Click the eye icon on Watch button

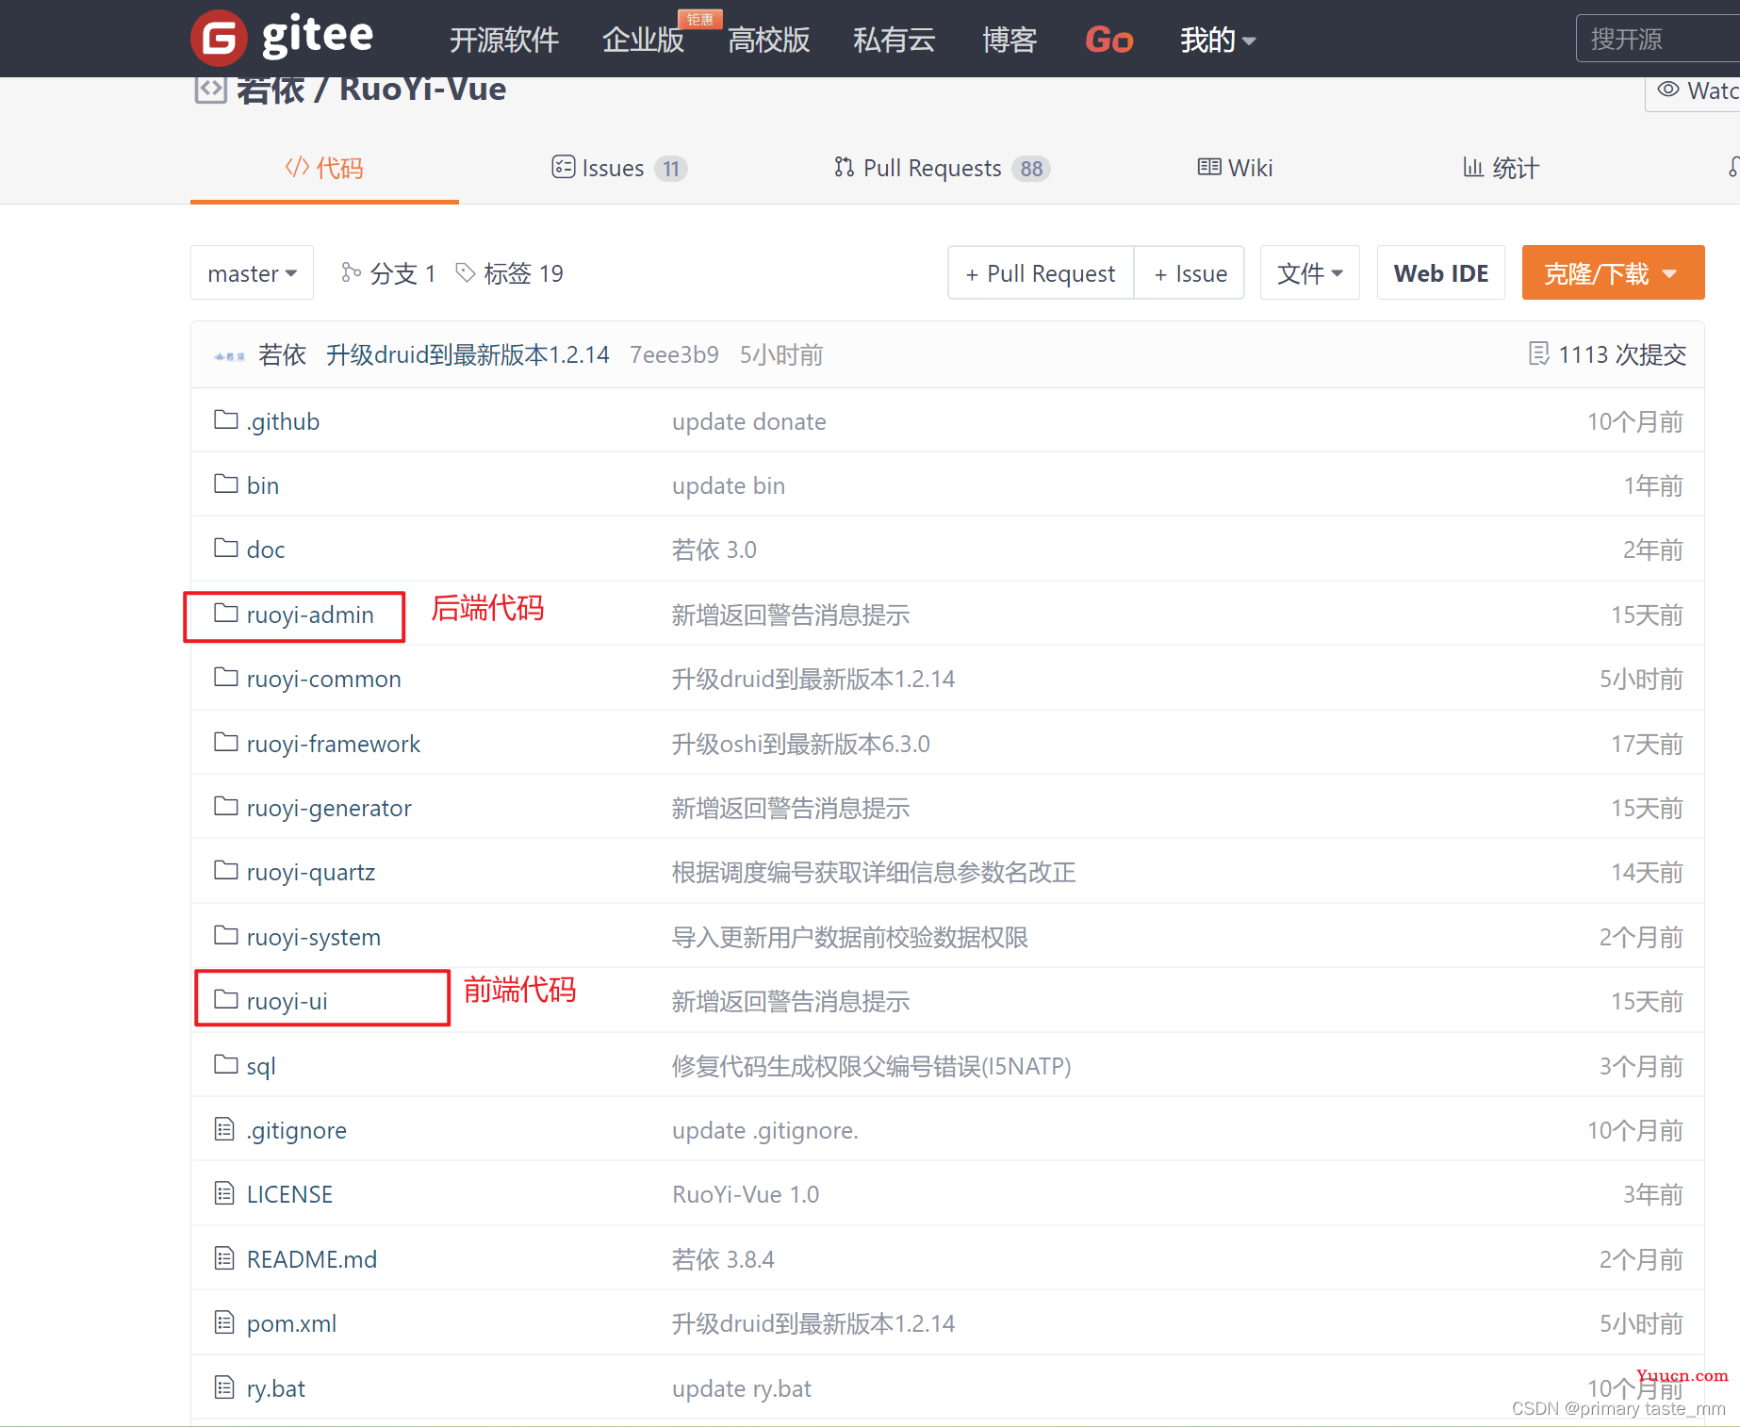tap(1668, 90)
